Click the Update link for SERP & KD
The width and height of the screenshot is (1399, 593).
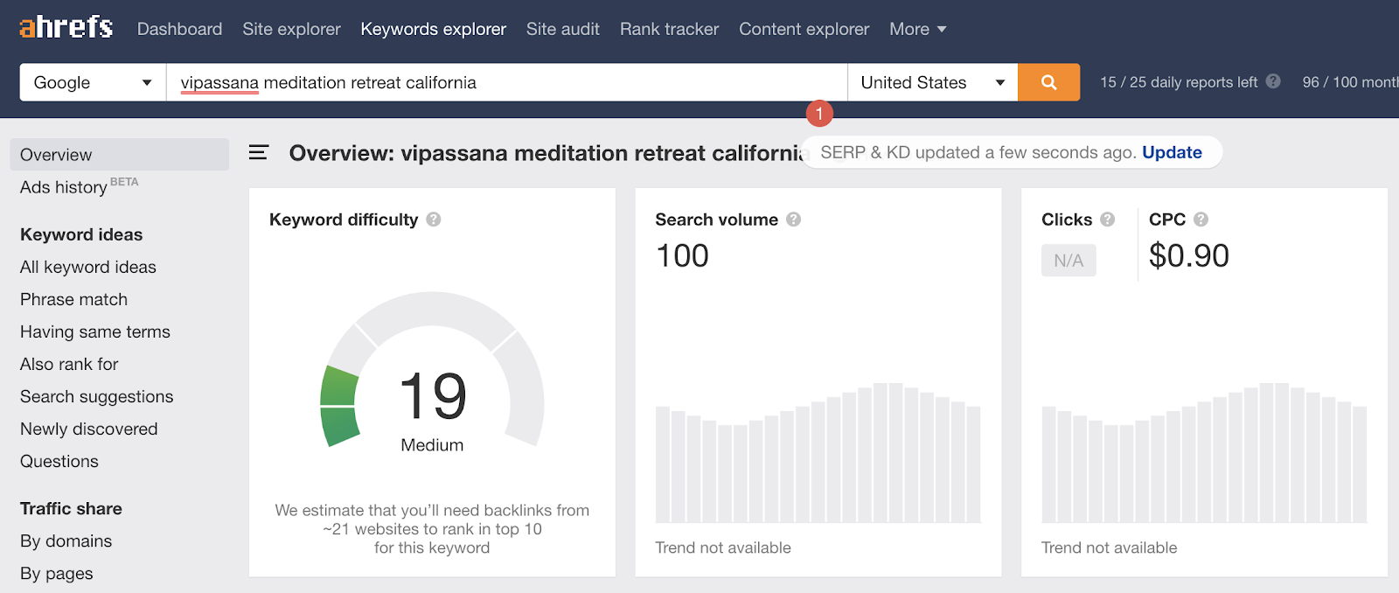pyautogui.click(x=1172, y=152)
